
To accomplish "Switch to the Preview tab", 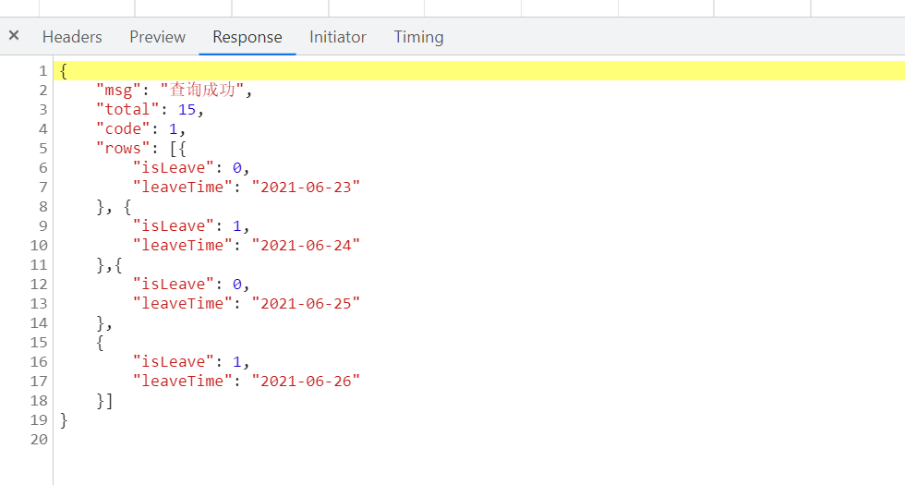I will pyautogui.click(x=158, y=37).
